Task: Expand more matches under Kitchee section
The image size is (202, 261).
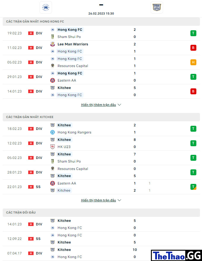Action: (99, 200)
